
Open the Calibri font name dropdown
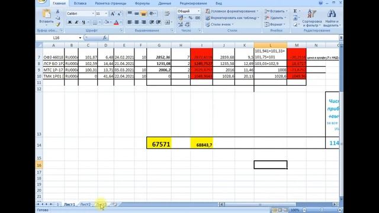point(93,14)
